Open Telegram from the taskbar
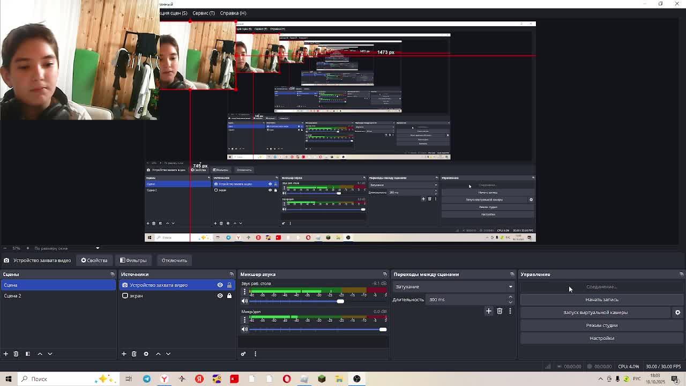686x386 pixels. 146,379
